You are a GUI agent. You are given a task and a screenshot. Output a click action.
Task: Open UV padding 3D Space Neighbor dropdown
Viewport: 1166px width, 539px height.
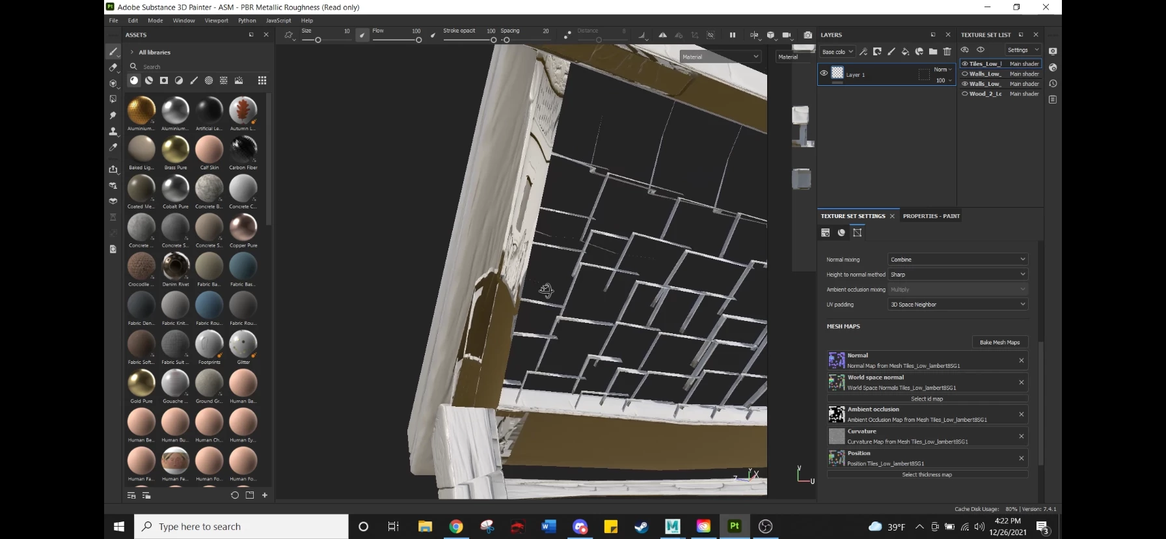pos(958,304)
